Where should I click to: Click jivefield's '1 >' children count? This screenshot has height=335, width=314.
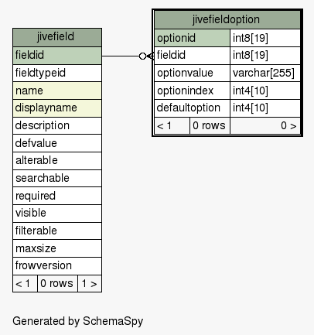90,284
